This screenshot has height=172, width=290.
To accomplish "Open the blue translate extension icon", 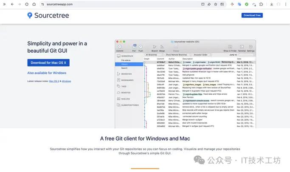I will pos(239,4).
